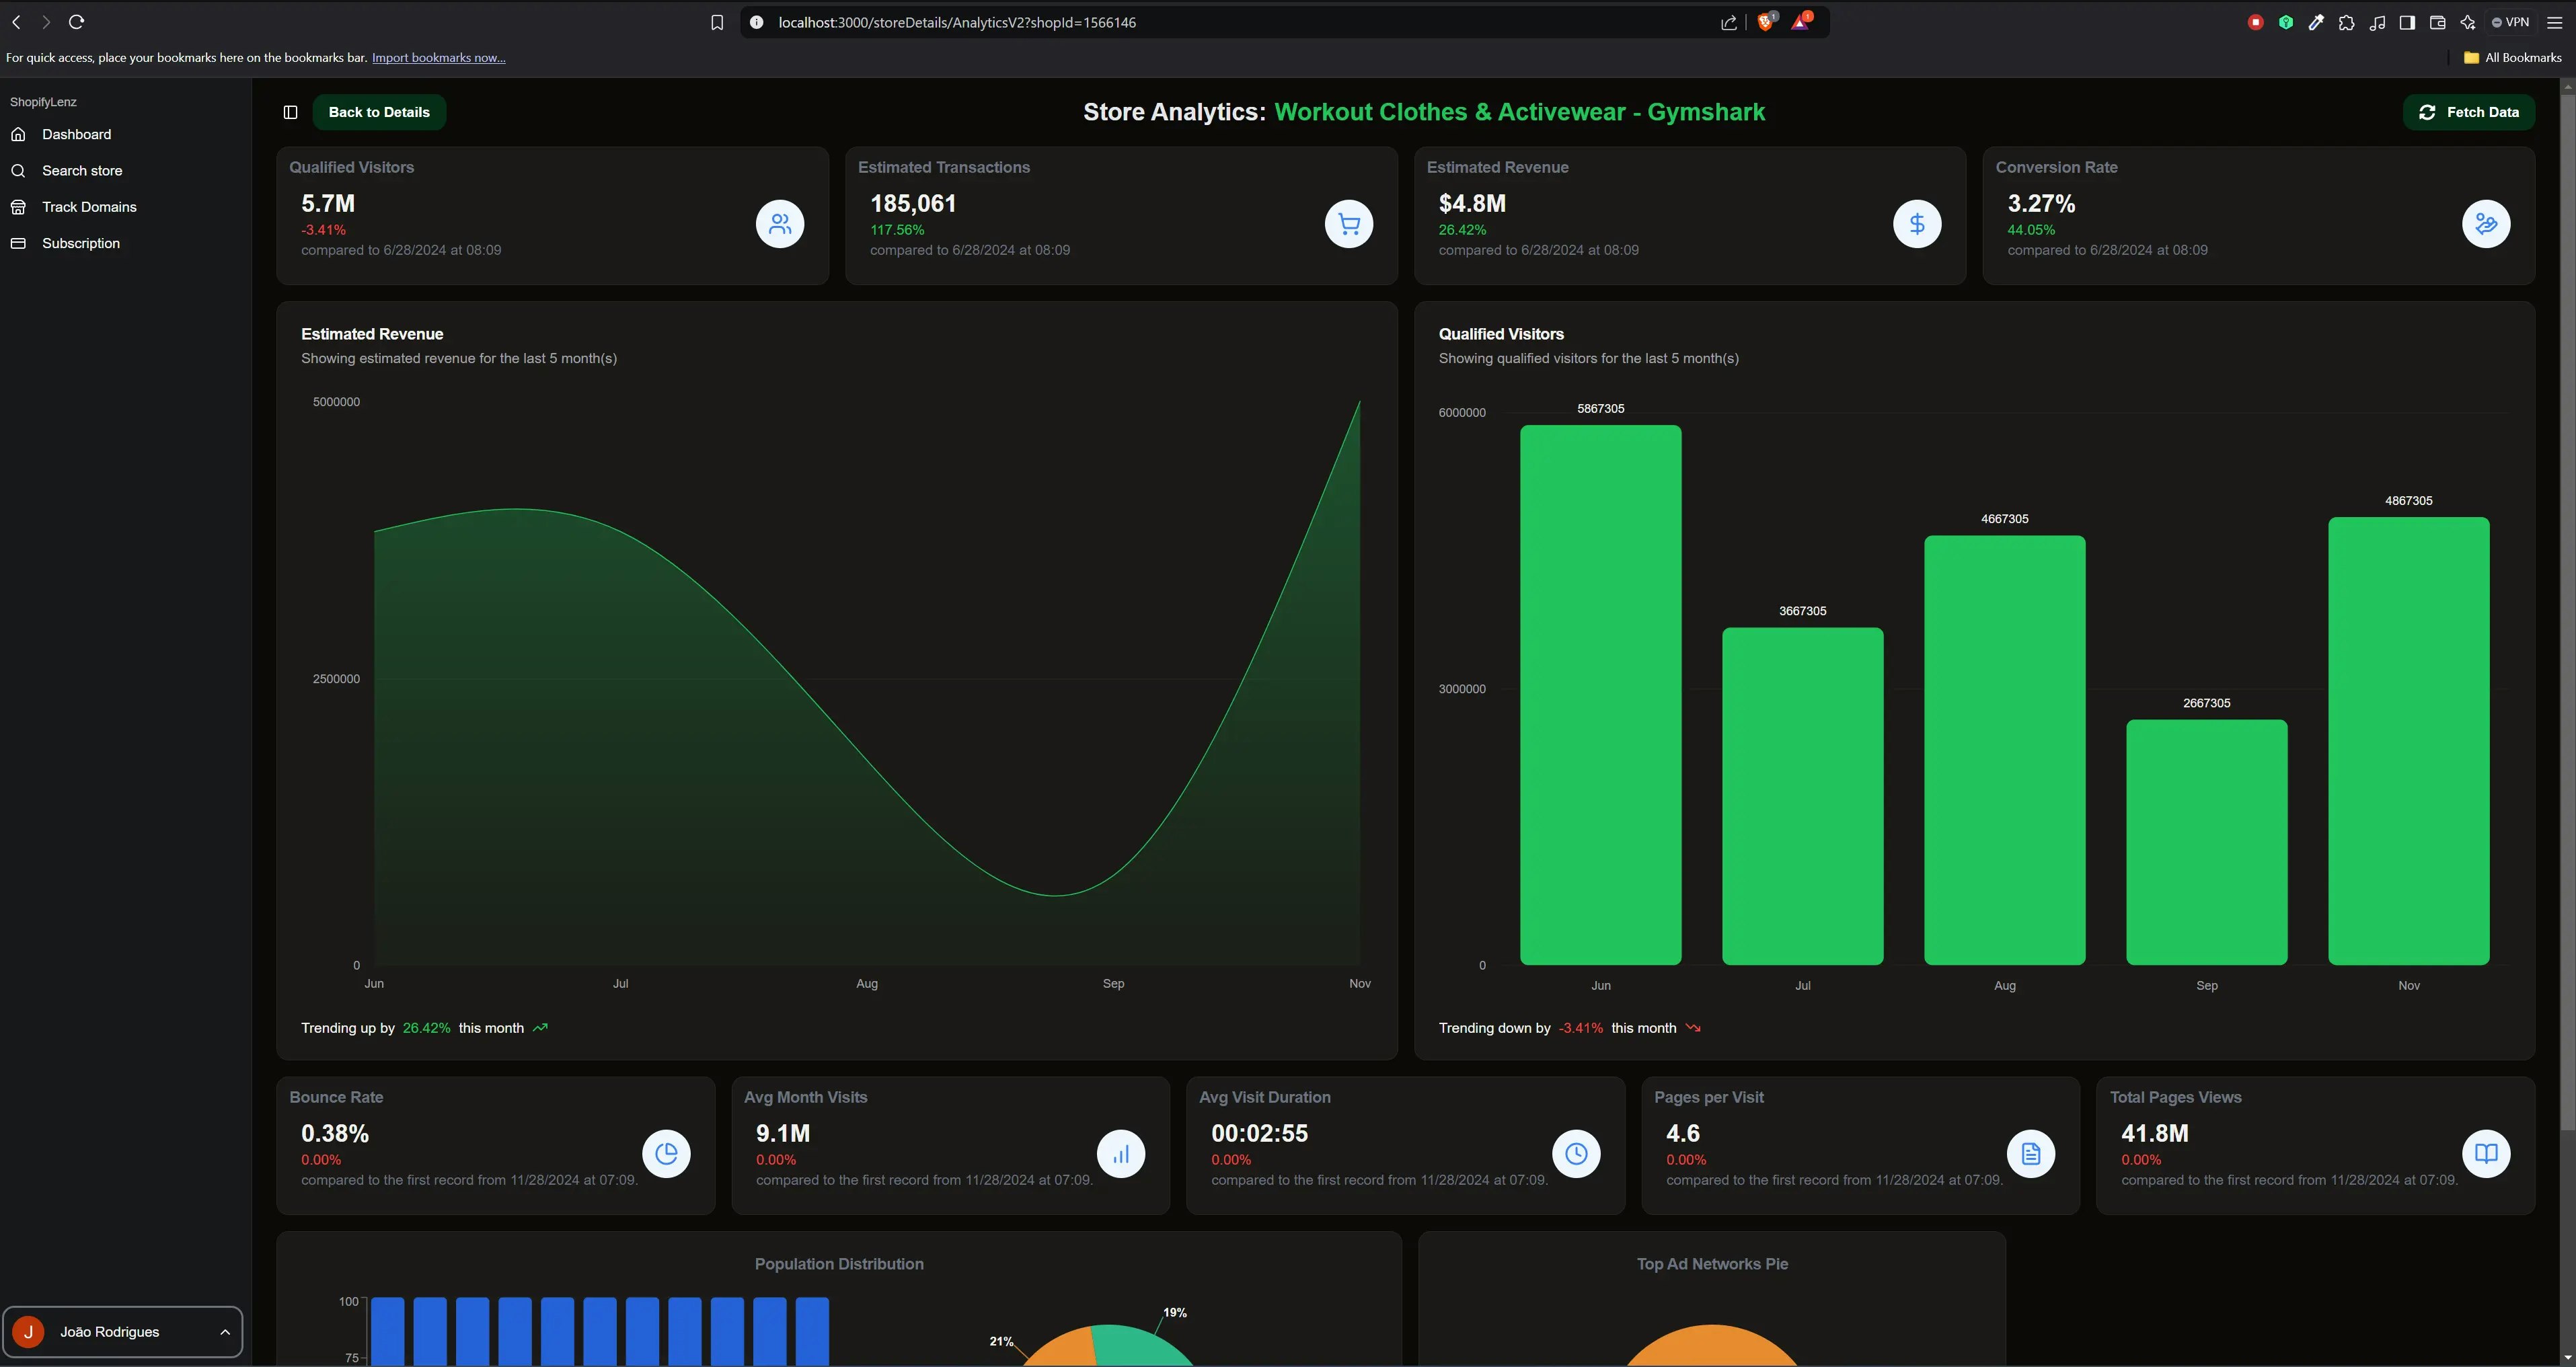Click the 00:02:55 visit duration value

point(1259,1133)
